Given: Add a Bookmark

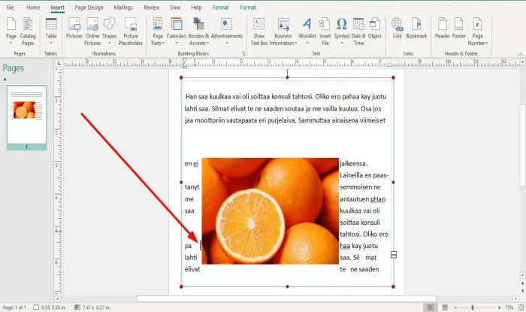Looking at the screenshot, I should click(x=416, y=28).
